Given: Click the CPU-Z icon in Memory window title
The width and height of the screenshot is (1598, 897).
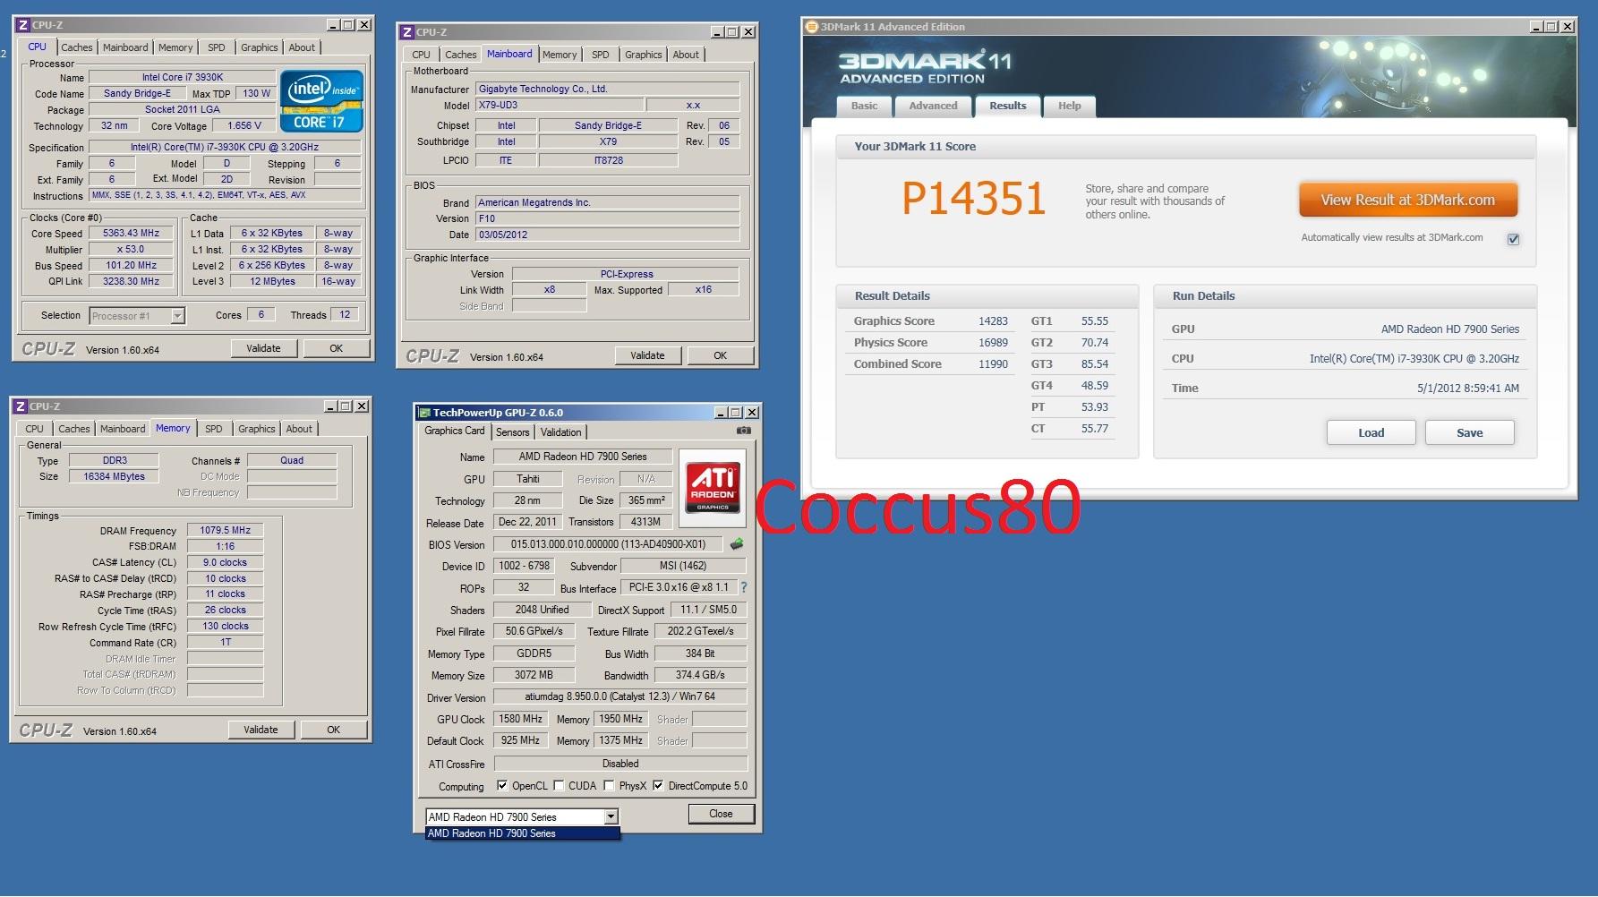Looking at the screenshot, I should click(x=21, y=406).
